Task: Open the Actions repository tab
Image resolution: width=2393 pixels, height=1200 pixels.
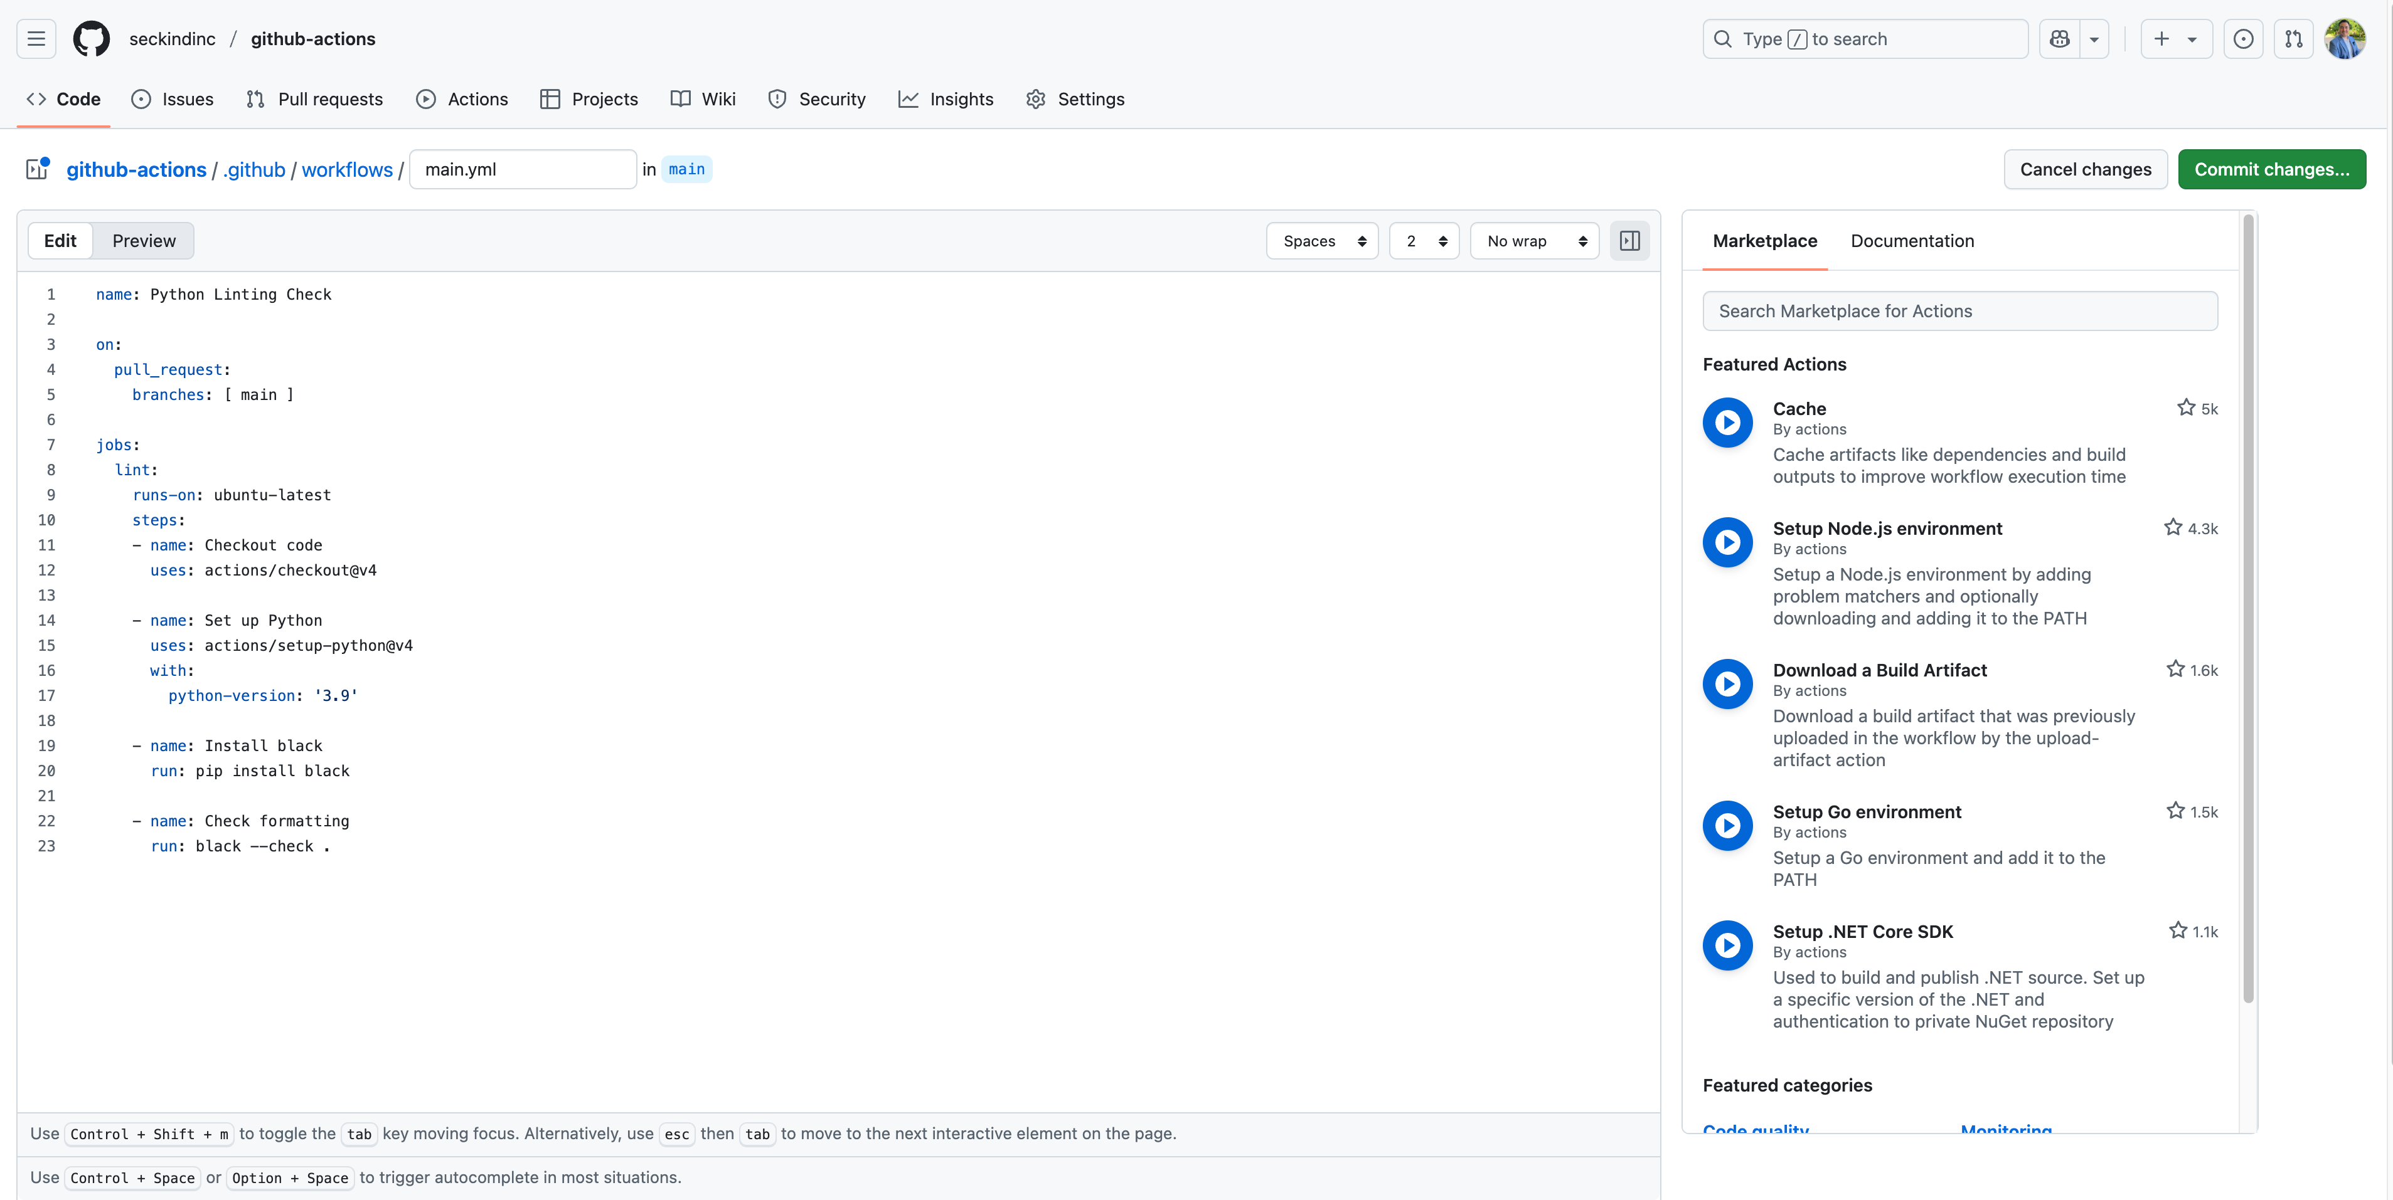Action: pos(462,99)
